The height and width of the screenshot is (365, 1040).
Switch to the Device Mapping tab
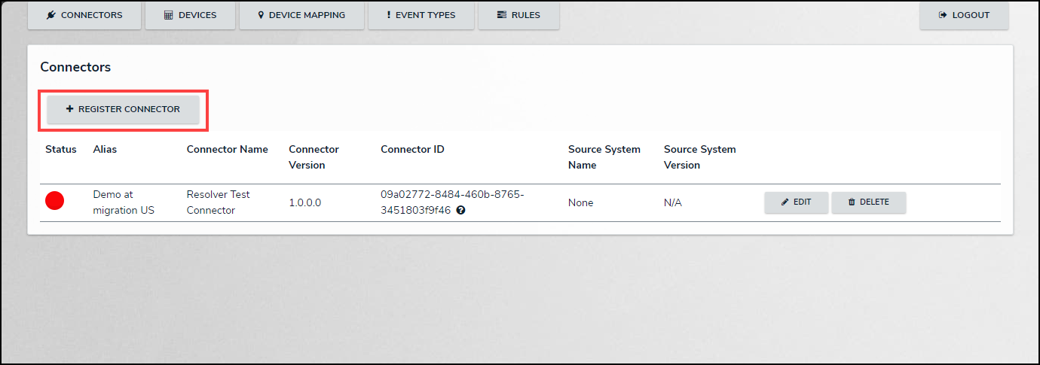(301, 15)
